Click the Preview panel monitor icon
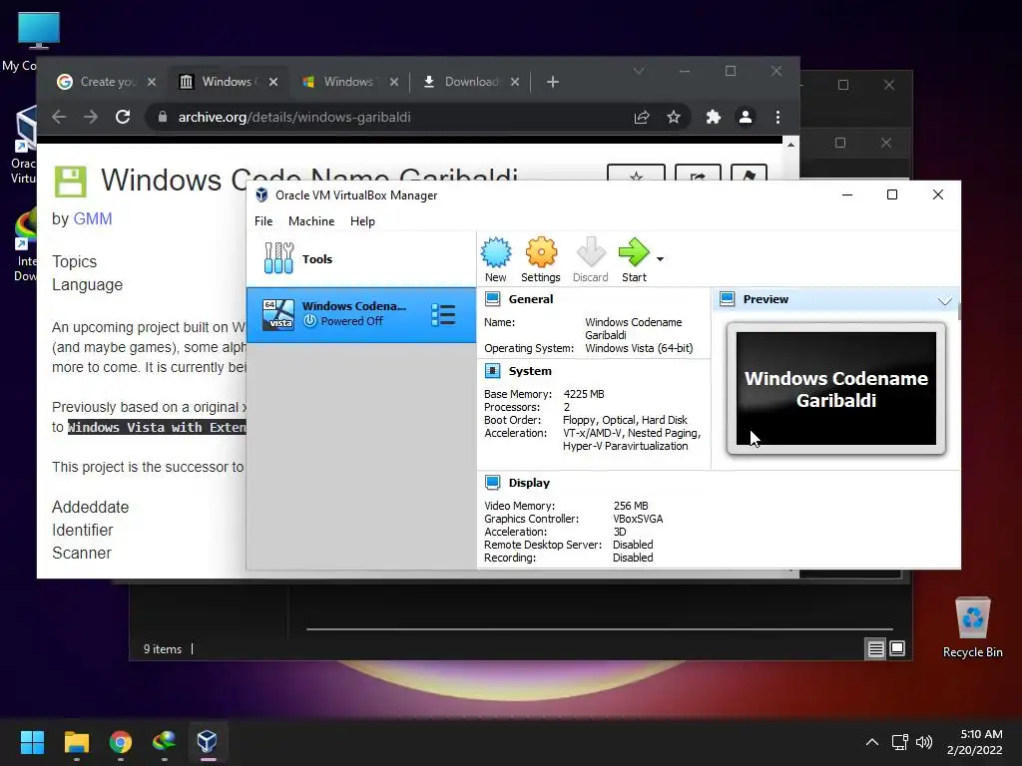1022x766 pixels. point(728,299)
